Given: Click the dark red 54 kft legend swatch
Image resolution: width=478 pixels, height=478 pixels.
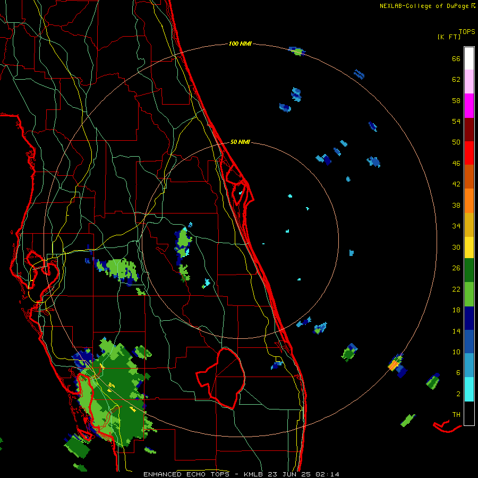Looking at the screenshot, I should pos(469,129).
